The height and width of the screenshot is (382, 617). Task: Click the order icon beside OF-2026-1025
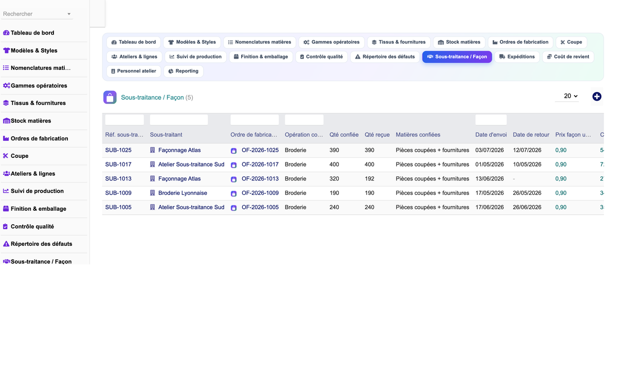(233, 151)
